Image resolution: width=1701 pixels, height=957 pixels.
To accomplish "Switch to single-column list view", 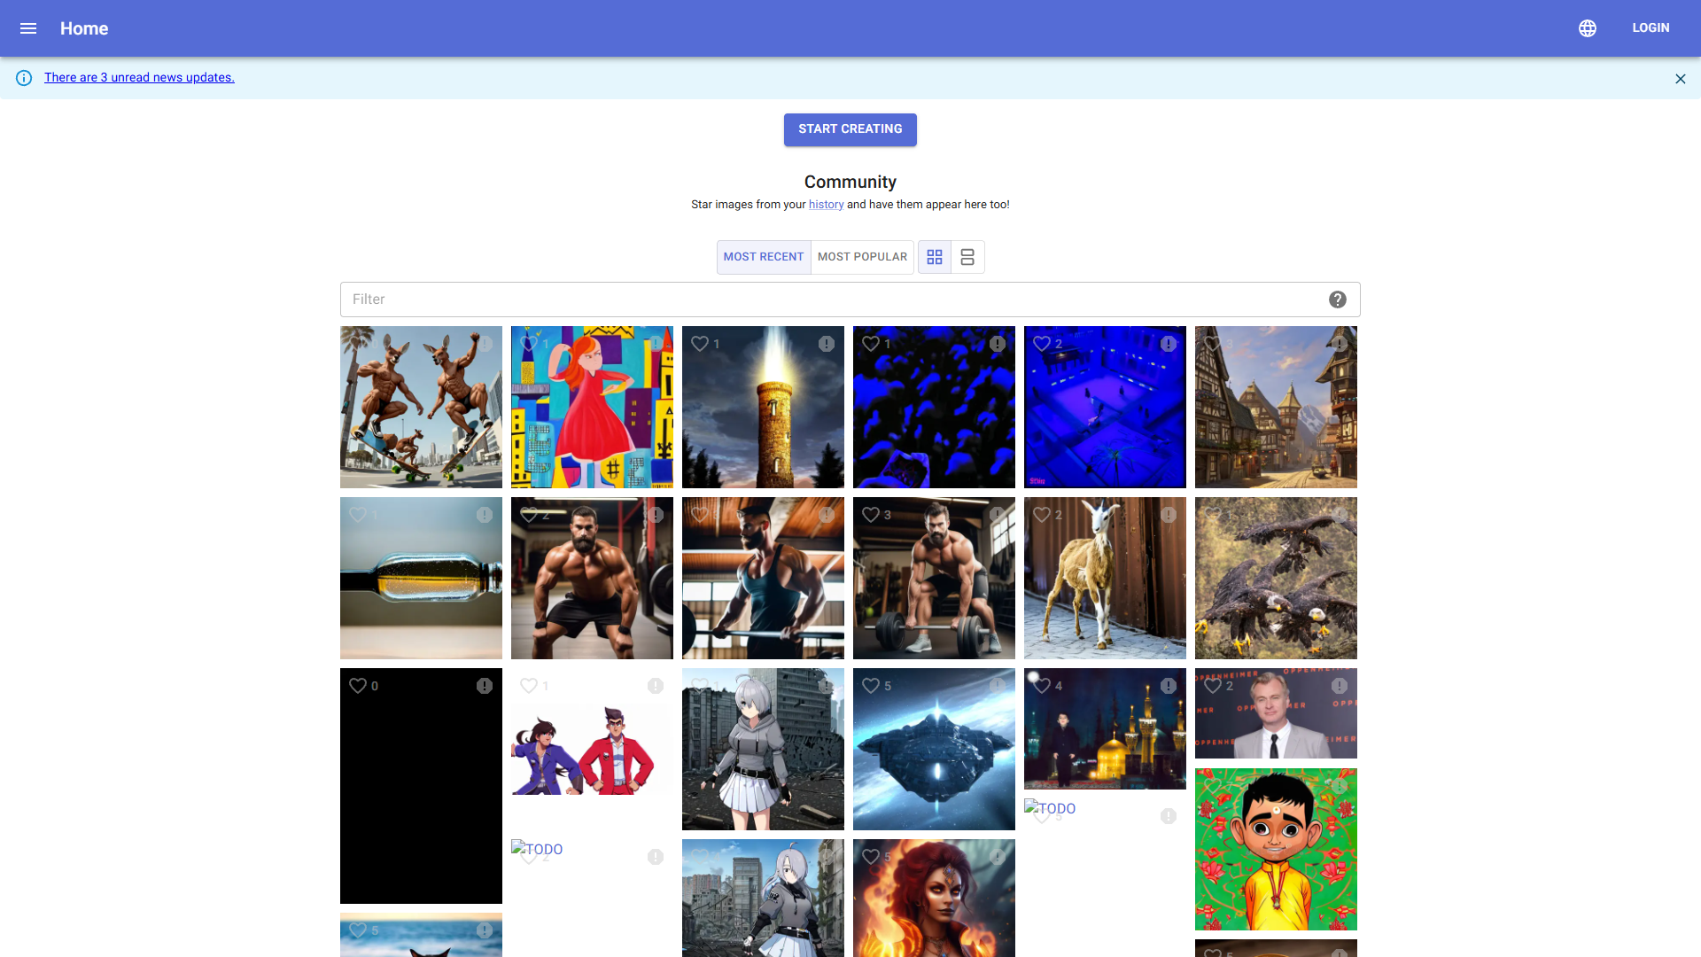I will point(967,257).
